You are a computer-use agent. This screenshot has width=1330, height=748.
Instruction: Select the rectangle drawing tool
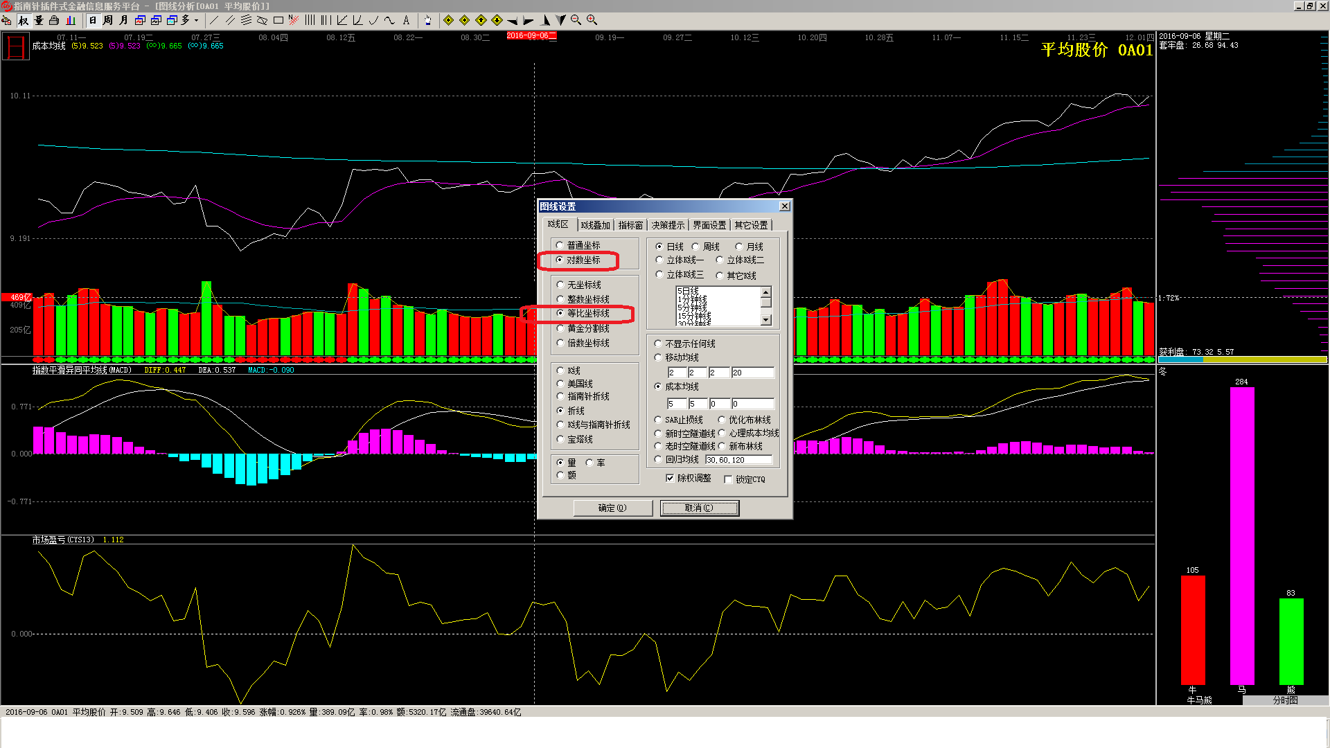click(278, 20)
